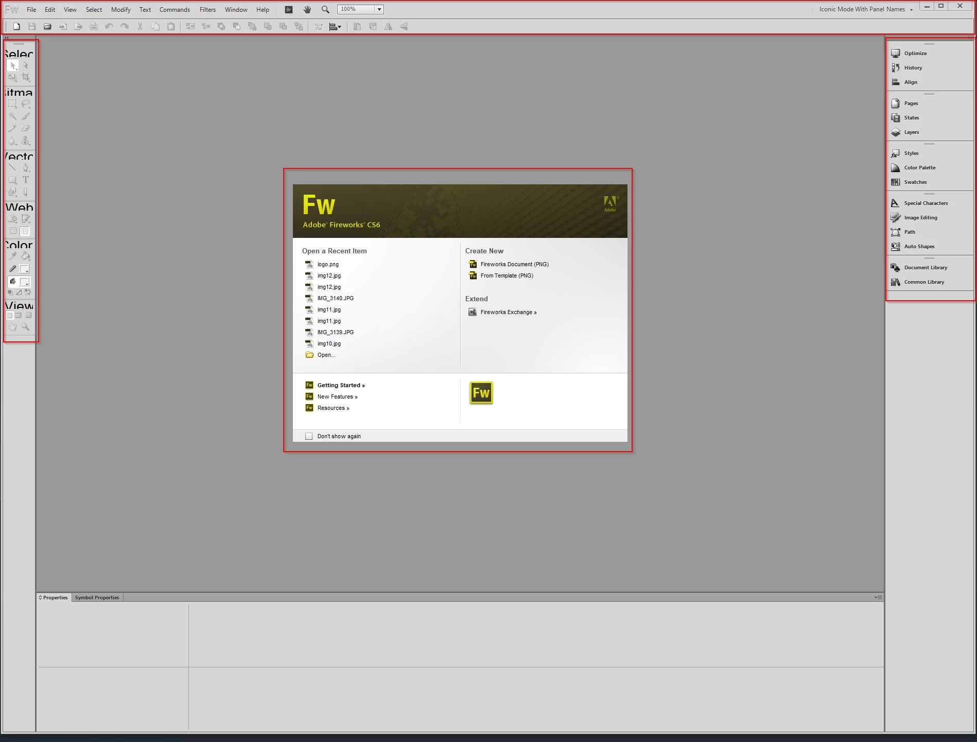The image size is (977, 742).
Task: Select the Rubber Stamp tool
Action: 26,141
